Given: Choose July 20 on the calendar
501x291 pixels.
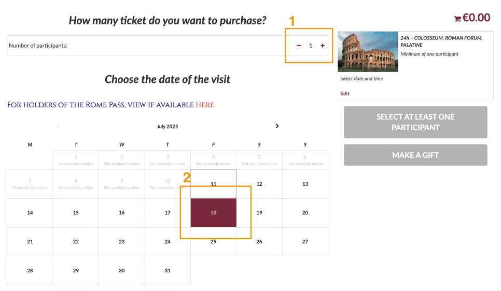Looking at the screenshot, I should click(305, 213).
